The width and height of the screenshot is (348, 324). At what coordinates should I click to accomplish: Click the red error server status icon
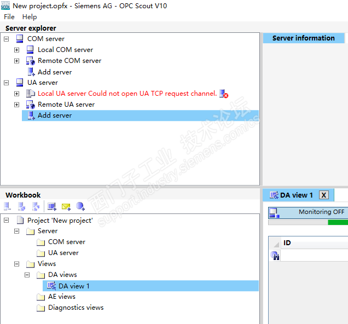[x=224, y=94]
